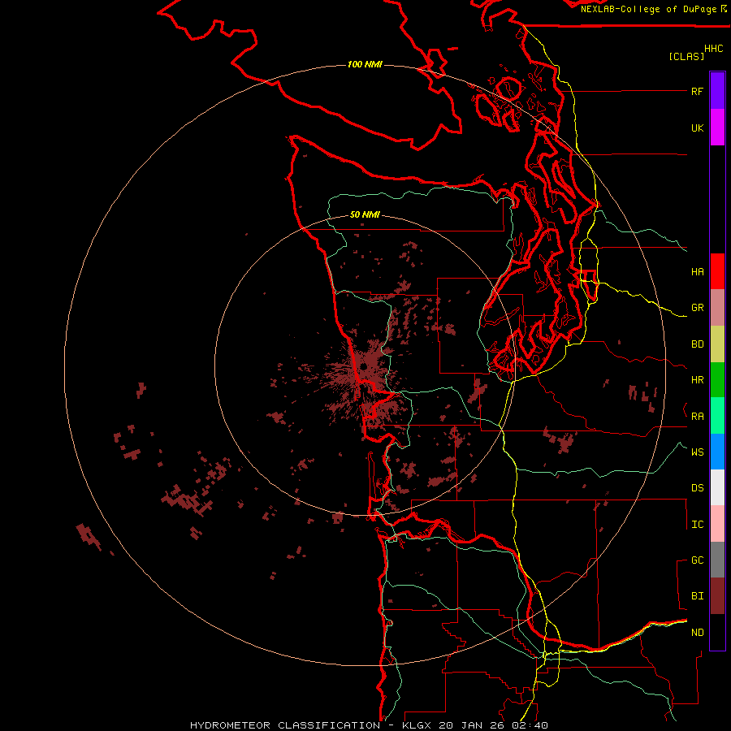Select the blue WS legend swatch
The width and height of the screenshot is (731, 731).
click(x=717, y=452)
